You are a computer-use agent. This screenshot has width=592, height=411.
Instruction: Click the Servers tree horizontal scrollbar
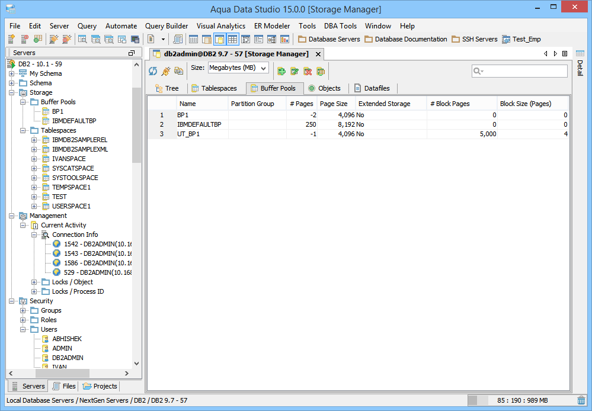pyautogui.click(x=63, y=373)
